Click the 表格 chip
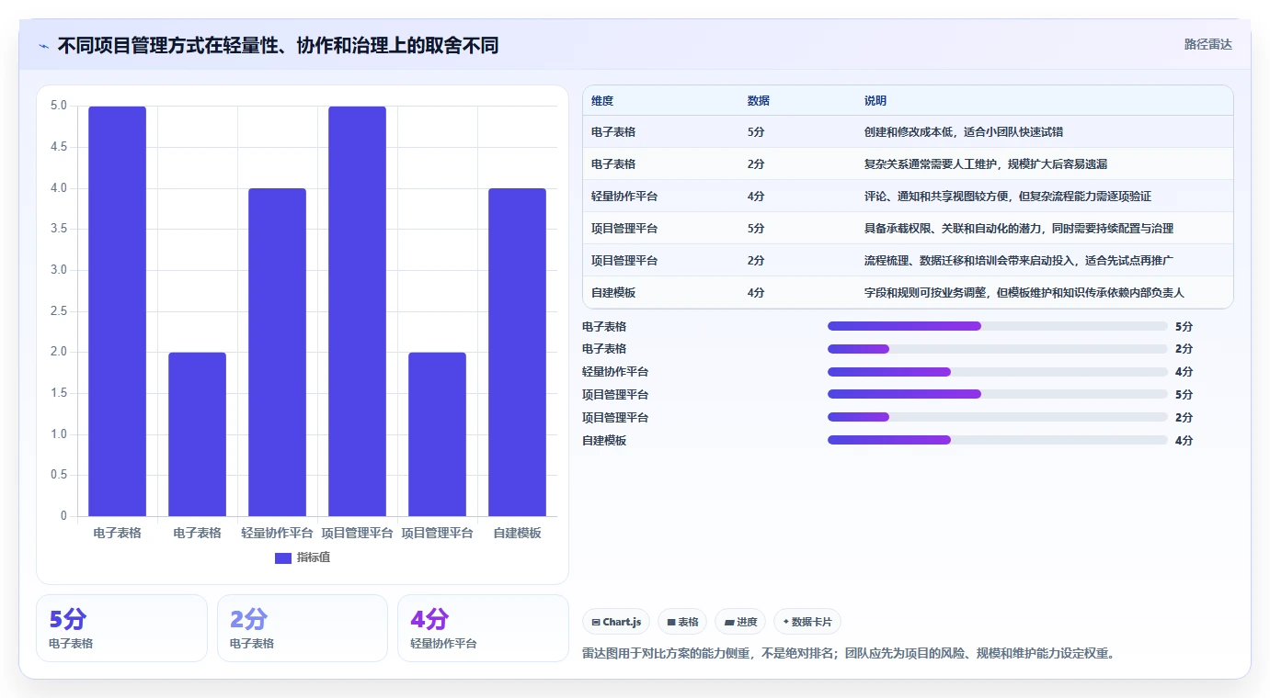The width and height of the screenshot is (1270, 698). (682, 622)
